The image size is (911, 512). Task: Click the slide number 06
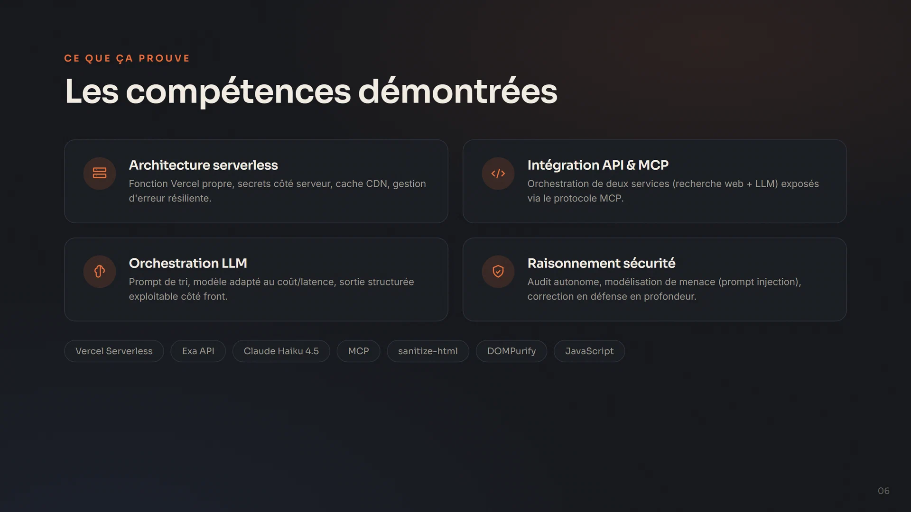[883, 491]
